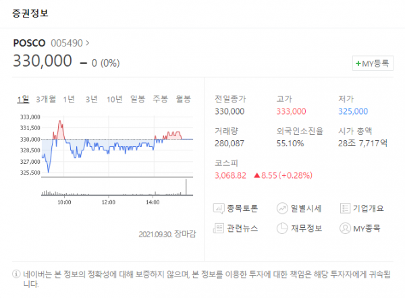Click the 거래량 label

point(226,131)
